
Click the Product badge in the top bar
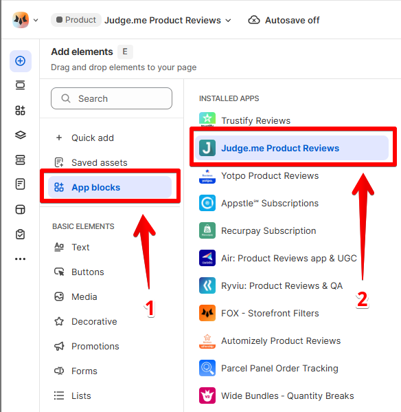(76, 20)
